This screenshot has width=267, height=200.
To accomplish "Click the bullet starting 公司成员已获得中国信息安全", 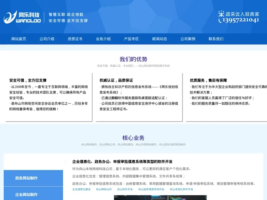I will (x=139, y=106).
